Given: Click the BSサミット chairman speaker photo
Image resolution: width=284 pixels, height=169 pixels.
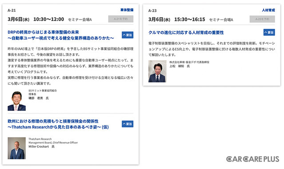Looking at the screenshot, I should (x=17, y=101).
